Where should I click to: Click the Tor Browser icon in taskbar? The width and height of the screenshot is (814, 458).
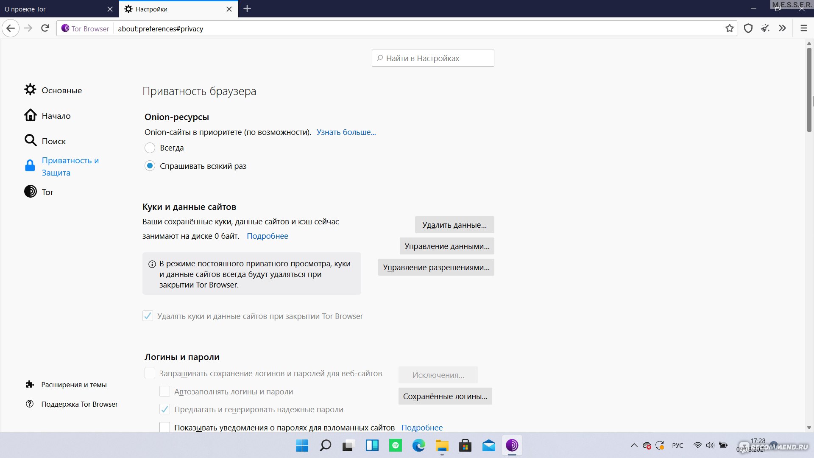tap(513, 445)
